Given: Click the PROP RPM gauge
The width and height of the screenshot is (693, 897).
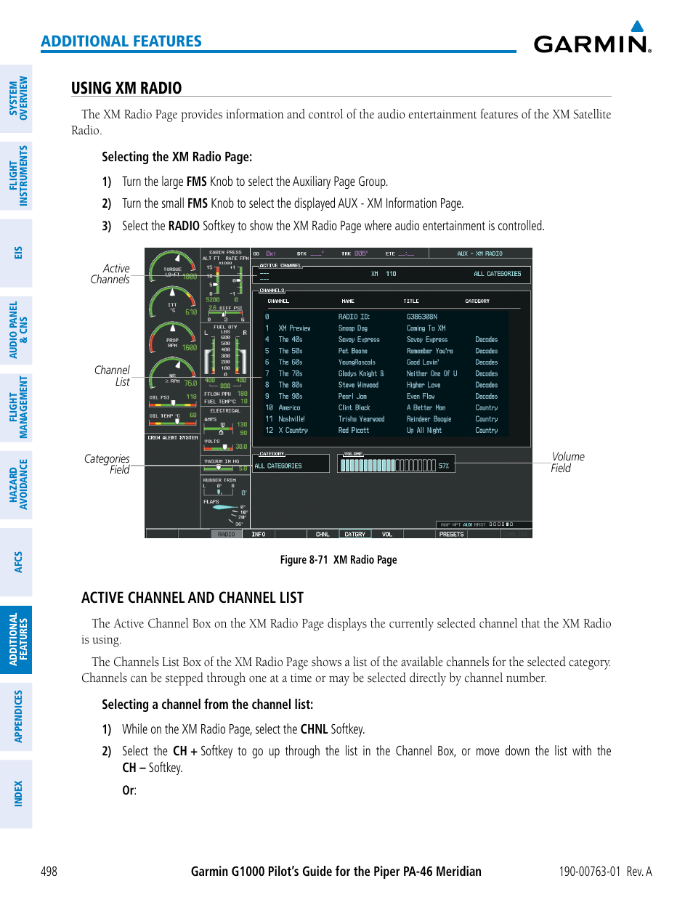Looking at the screenshot, I should click(x=173, y=338).
